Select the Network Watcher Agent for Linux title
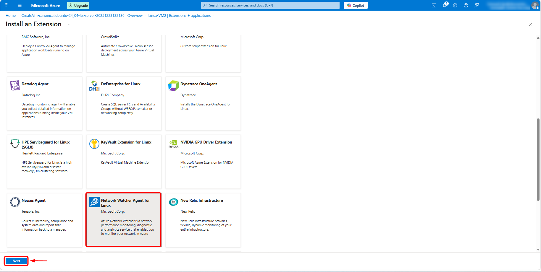Image resolution: width=541 pixels, height=272 pixels. click(125, 203)
